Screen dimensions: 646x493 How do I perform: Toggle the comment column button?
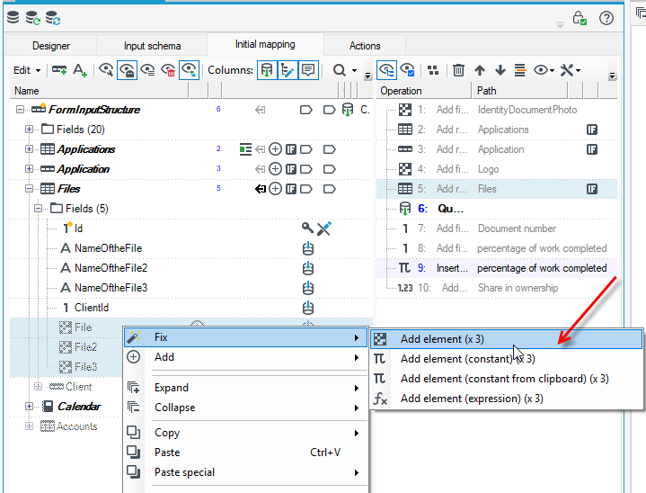tap(308, 70)
